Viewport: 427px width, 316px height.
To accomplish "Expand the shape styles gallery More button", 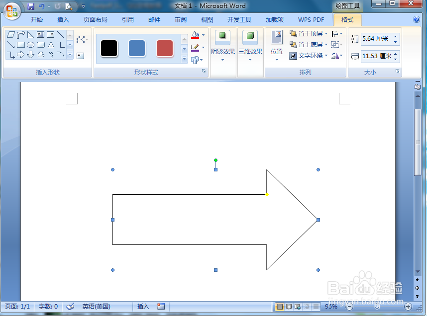I will 184,59.
